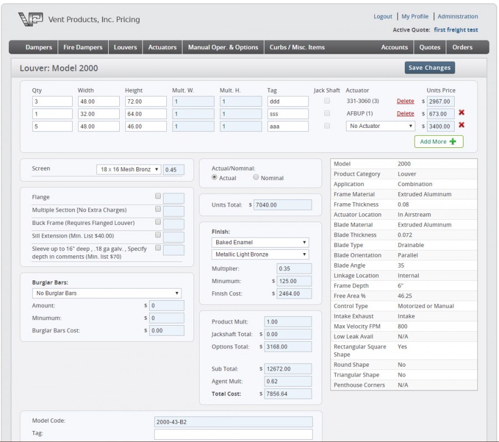Viewport: 499px width, 442px height.
Task: Select the Nominal radio button
Action: pos(256,178)
